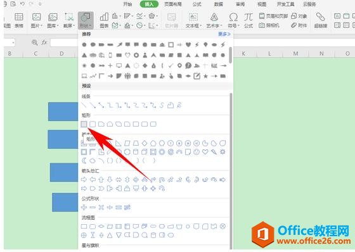Select the Plus sign under 公式形状

click(x=84, y=207)
